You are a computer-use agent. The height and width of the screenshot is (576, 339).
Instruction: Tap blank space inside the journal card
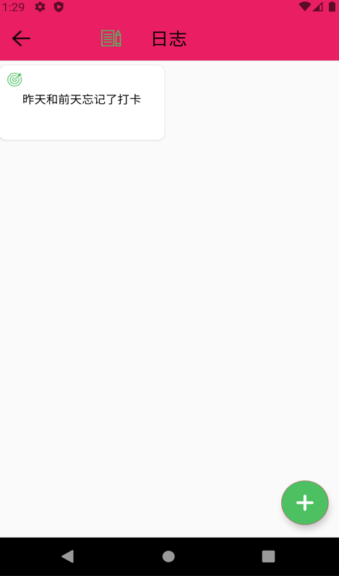tap(82, 123)
